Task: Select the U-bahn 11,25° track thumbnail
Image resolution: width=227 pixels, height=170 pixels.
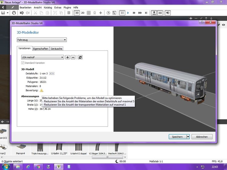Action: (x=59, y=149)
